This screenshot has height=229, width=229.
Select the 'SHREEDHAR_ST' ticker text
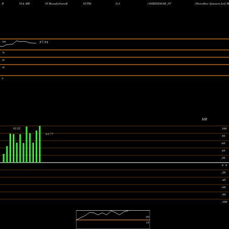pyautogui.click(x=160, y=4)
